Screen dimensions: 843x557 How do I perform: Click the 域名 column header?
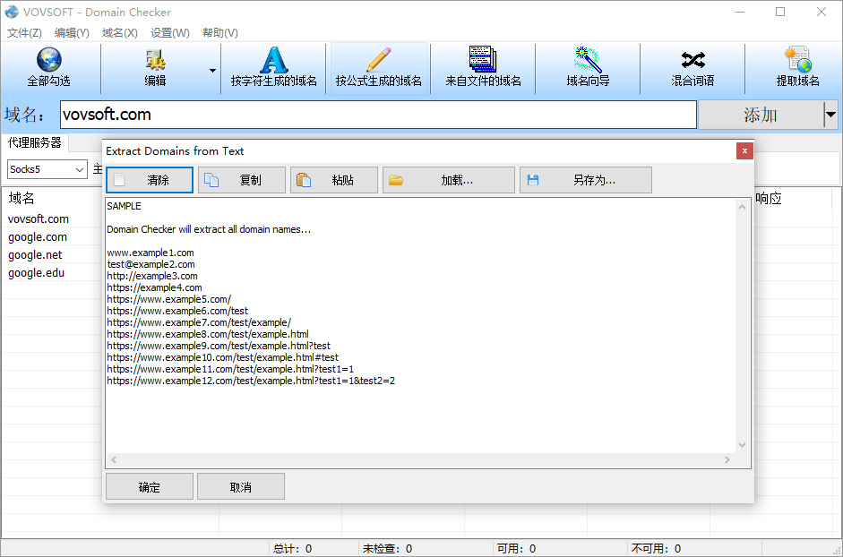(22, 199)
